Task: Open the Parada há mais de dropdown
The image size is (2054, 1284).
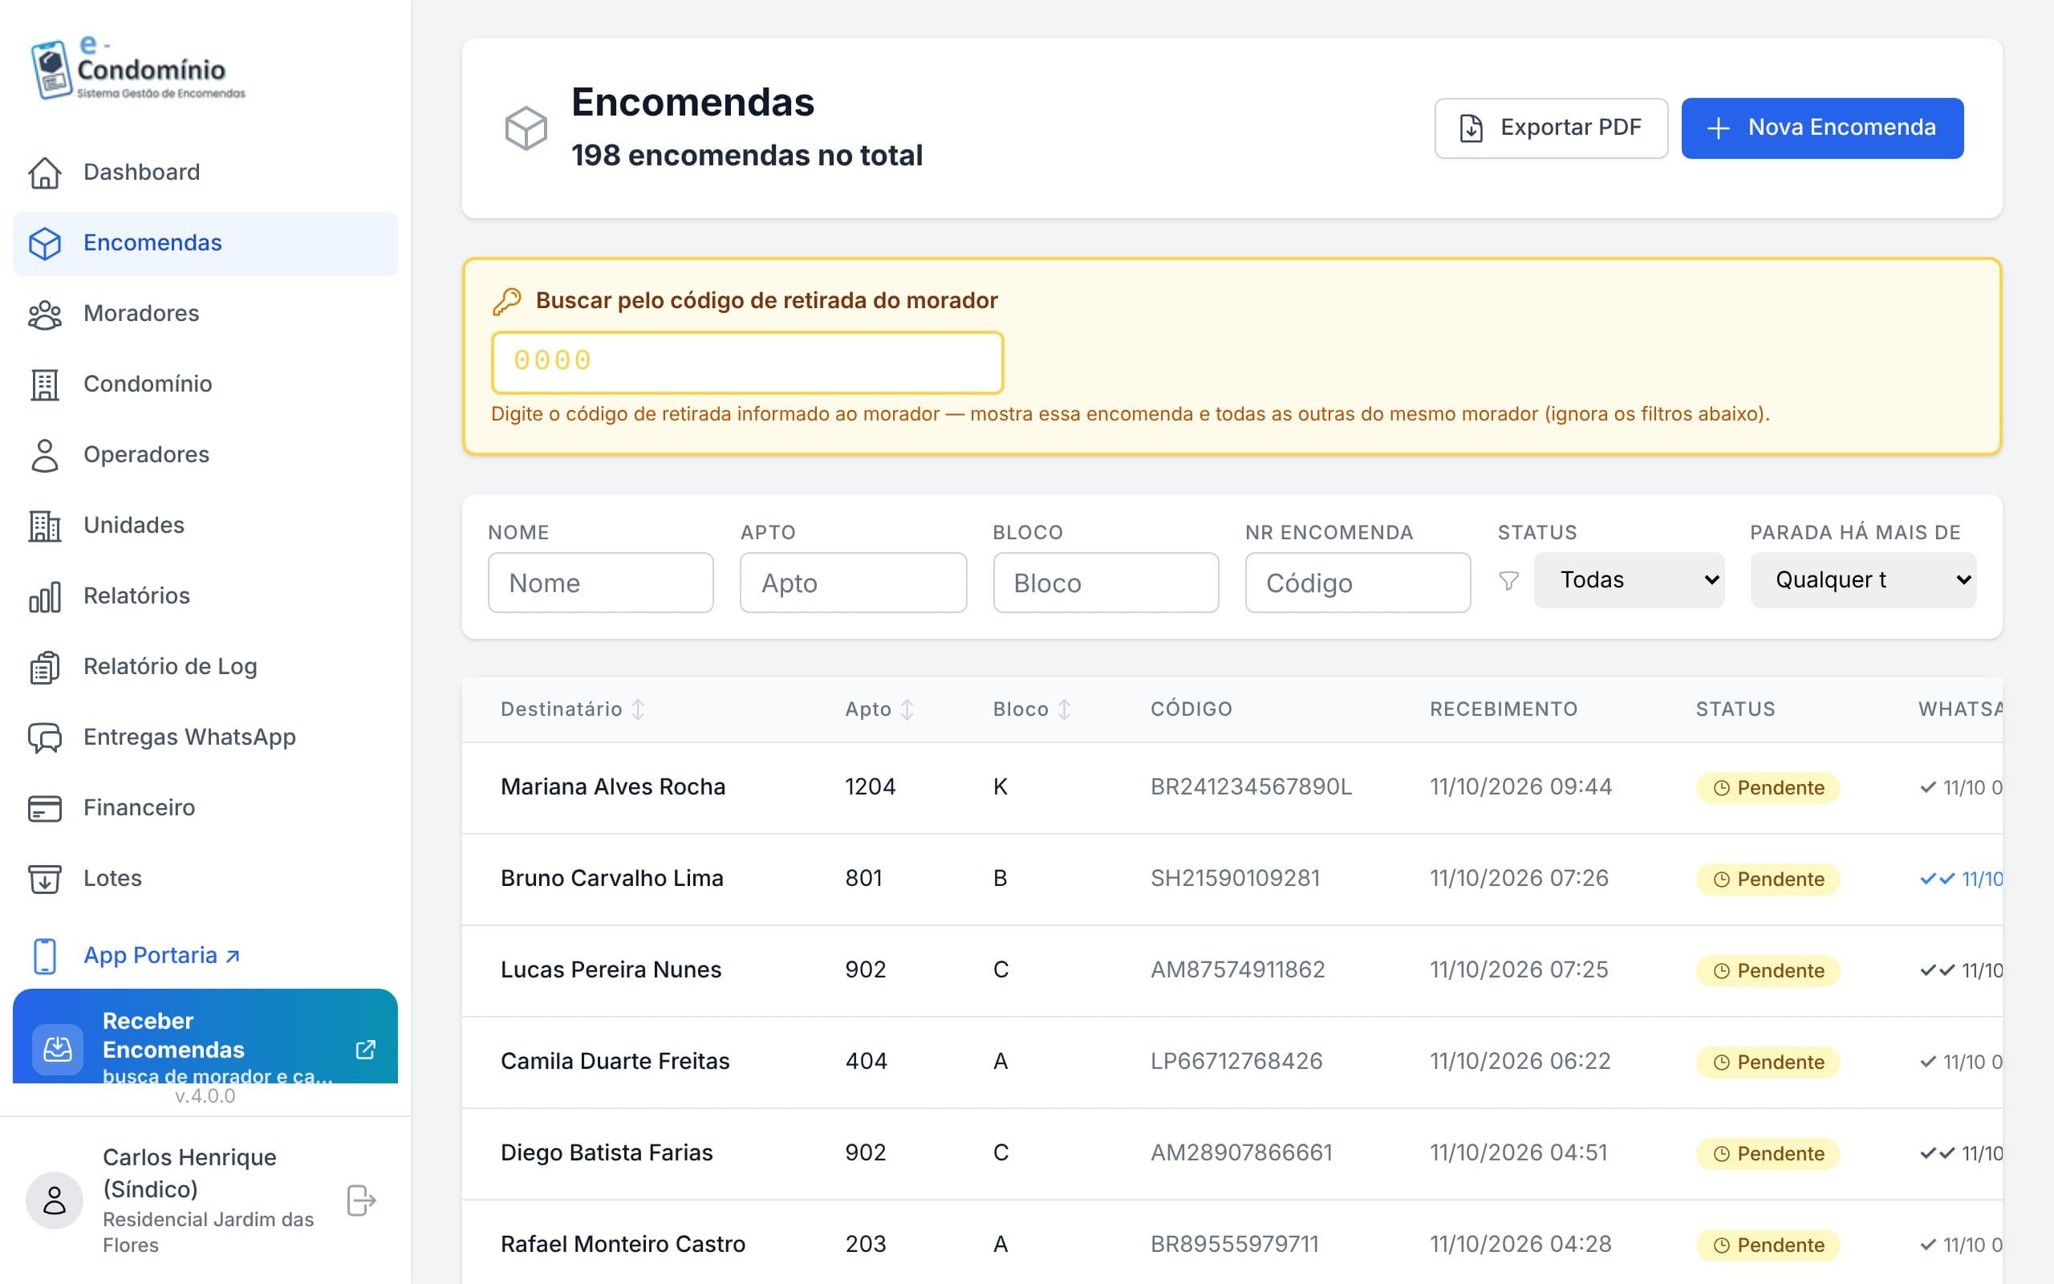Action: tap(1863, 580)
